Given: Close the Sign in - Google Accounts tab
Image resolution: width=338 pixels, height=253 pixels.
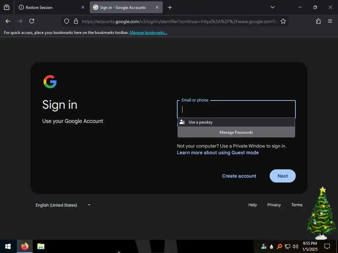Looking at the screenshot, I should click(157, 7).
